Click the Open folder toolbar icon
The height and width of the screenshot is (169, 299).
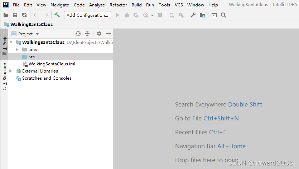6,15
